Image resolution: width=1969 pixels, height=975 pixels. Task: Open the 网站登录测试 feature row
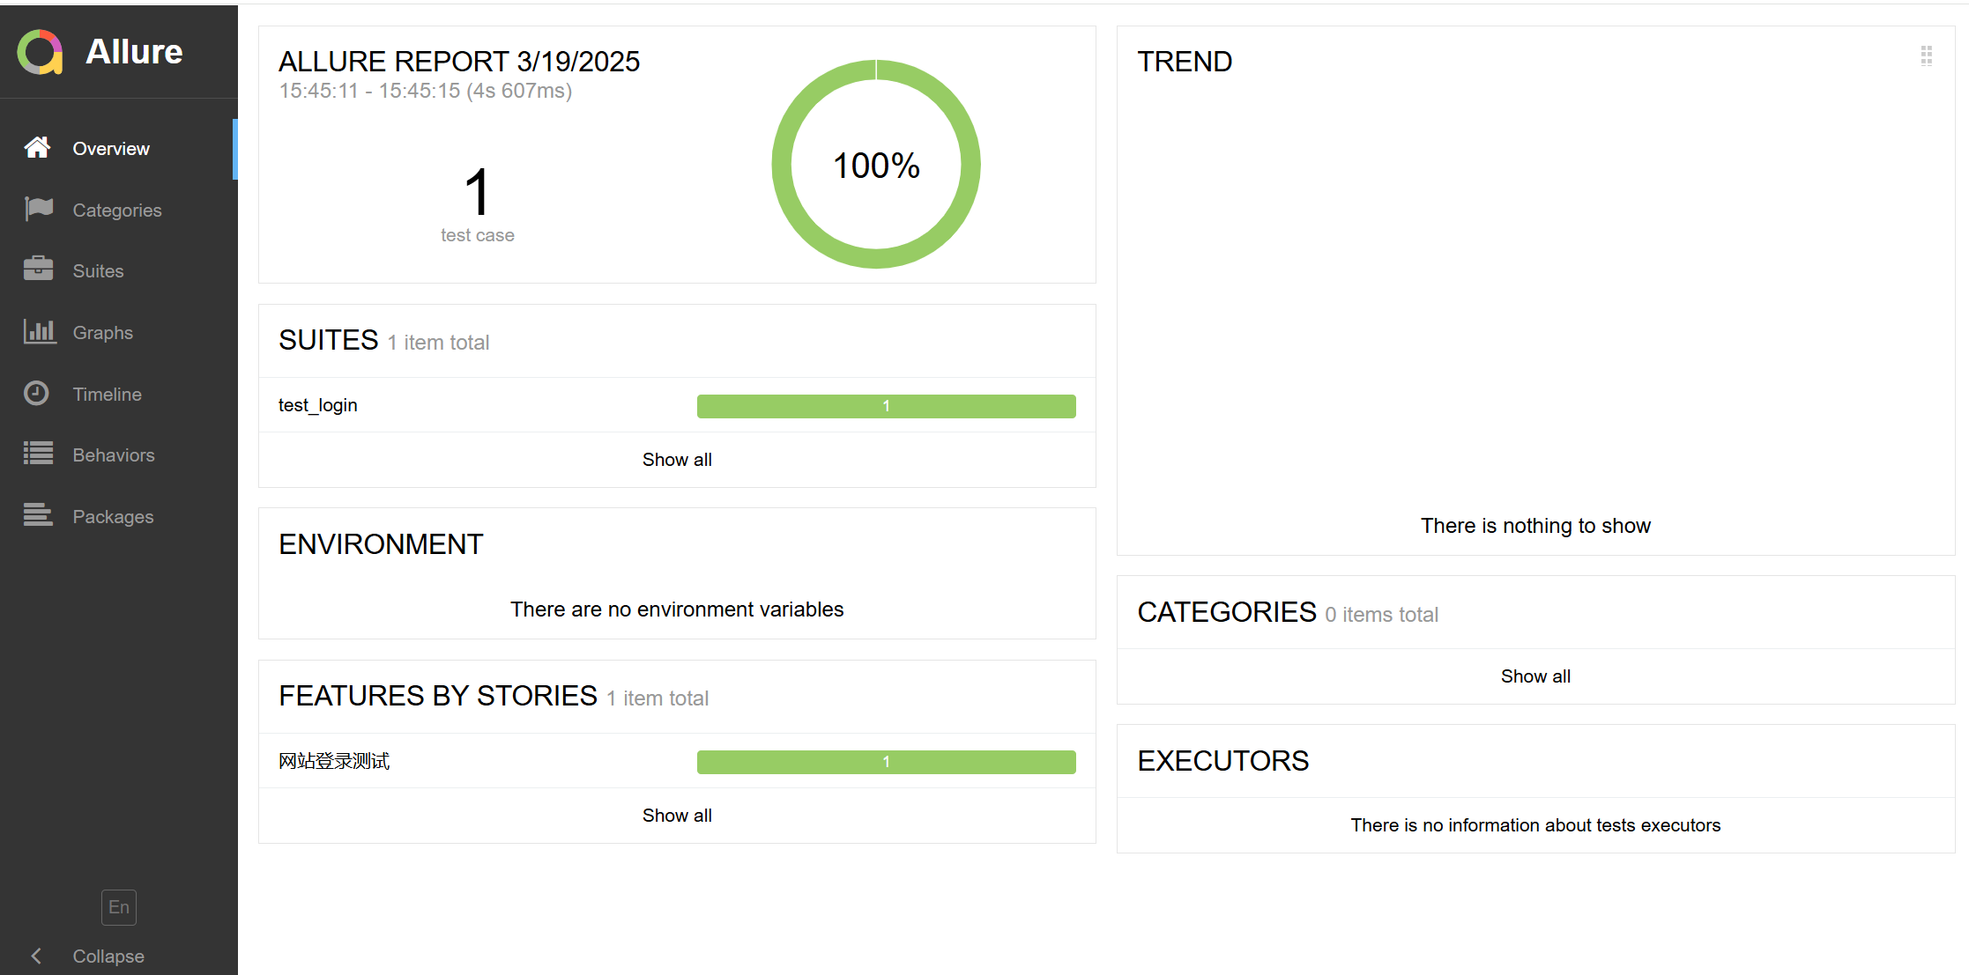677,761
